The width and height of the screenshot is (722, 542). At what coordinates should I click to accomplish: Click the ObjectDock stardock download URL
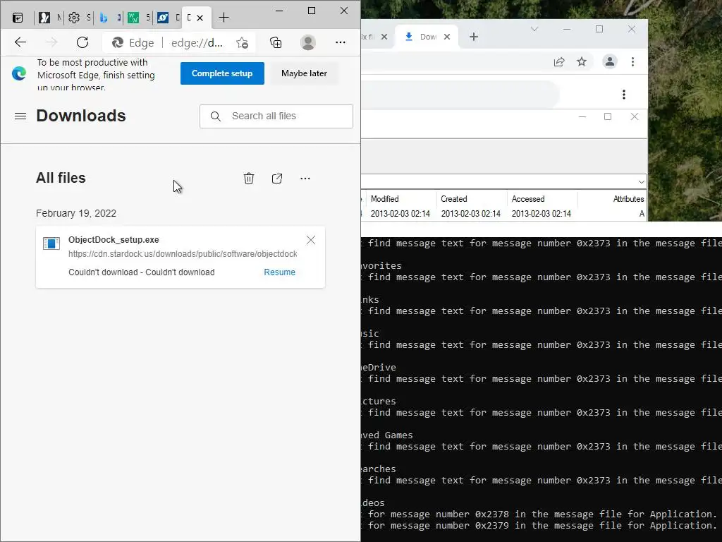183,254
